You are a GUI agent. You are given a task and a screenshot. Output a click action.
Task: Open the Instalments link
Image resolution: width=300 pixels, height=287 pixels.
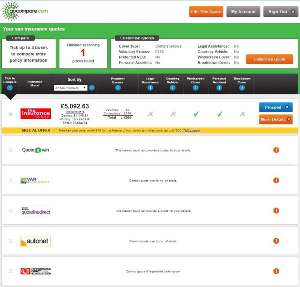pyautogui.click(x=75, y=112)
